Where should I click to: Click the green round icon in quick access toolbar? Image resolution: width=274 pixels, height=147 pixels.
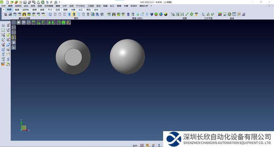pos(43,2)
